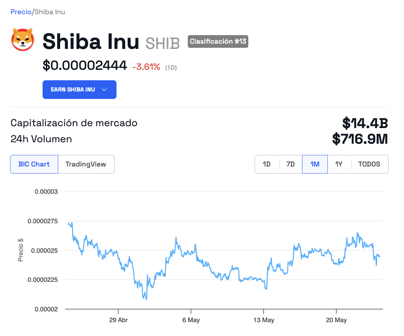This screenshot has height=336, width=404.
Task: Click the Shiba Inu coin logo
Action: point(23,40)
